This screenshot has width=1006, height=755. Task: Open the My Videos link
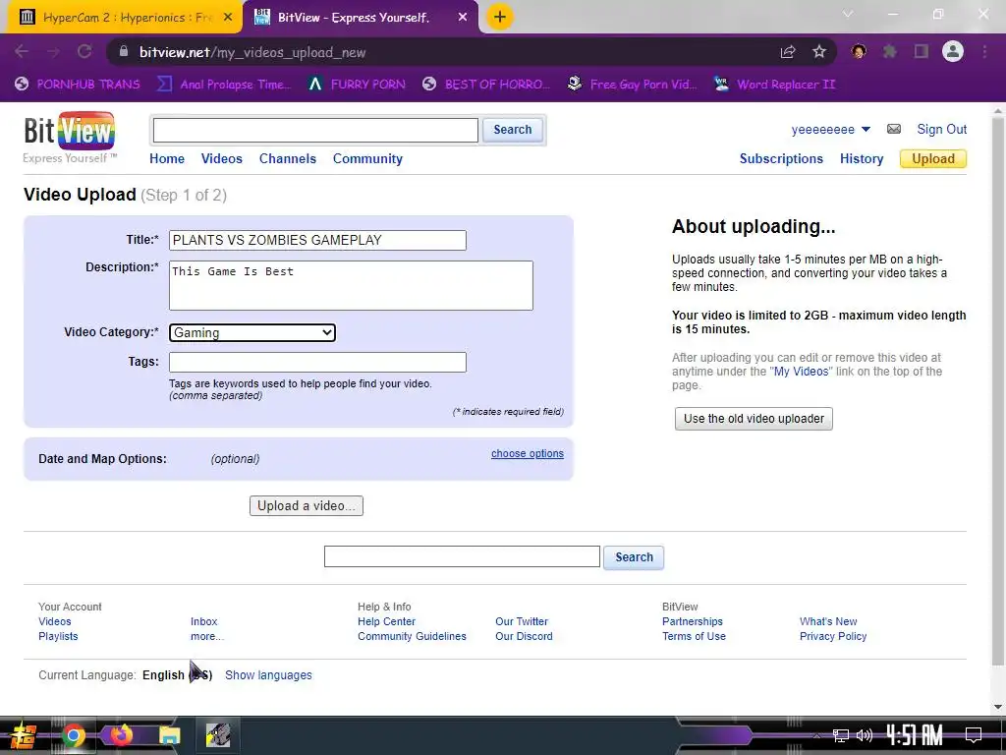click(801, 371)
